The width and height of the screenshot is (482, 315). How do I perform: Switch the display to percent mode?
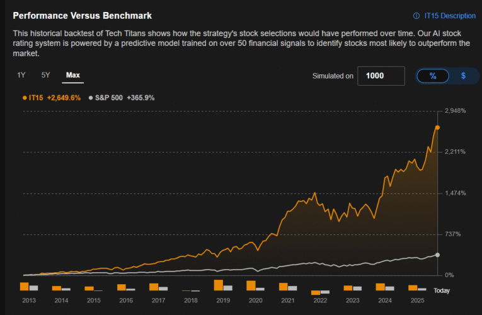[x=433, y=76]
